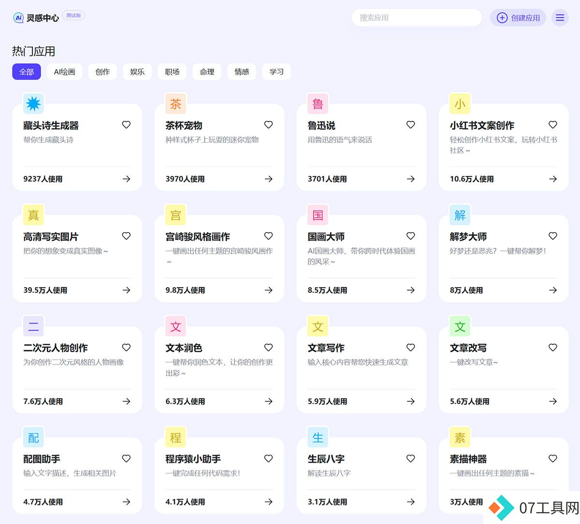Click the 热门应用 heading
The height and width of the screenshot is (524, 580).
[x=34, y=51]
